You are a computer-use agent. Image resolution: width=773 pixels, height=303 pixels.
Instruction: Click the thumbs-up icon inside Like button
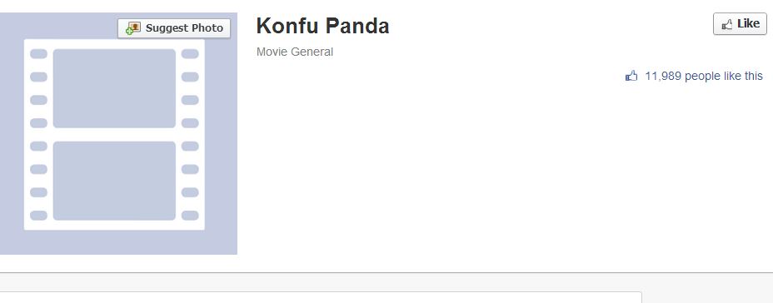(726, 25)
